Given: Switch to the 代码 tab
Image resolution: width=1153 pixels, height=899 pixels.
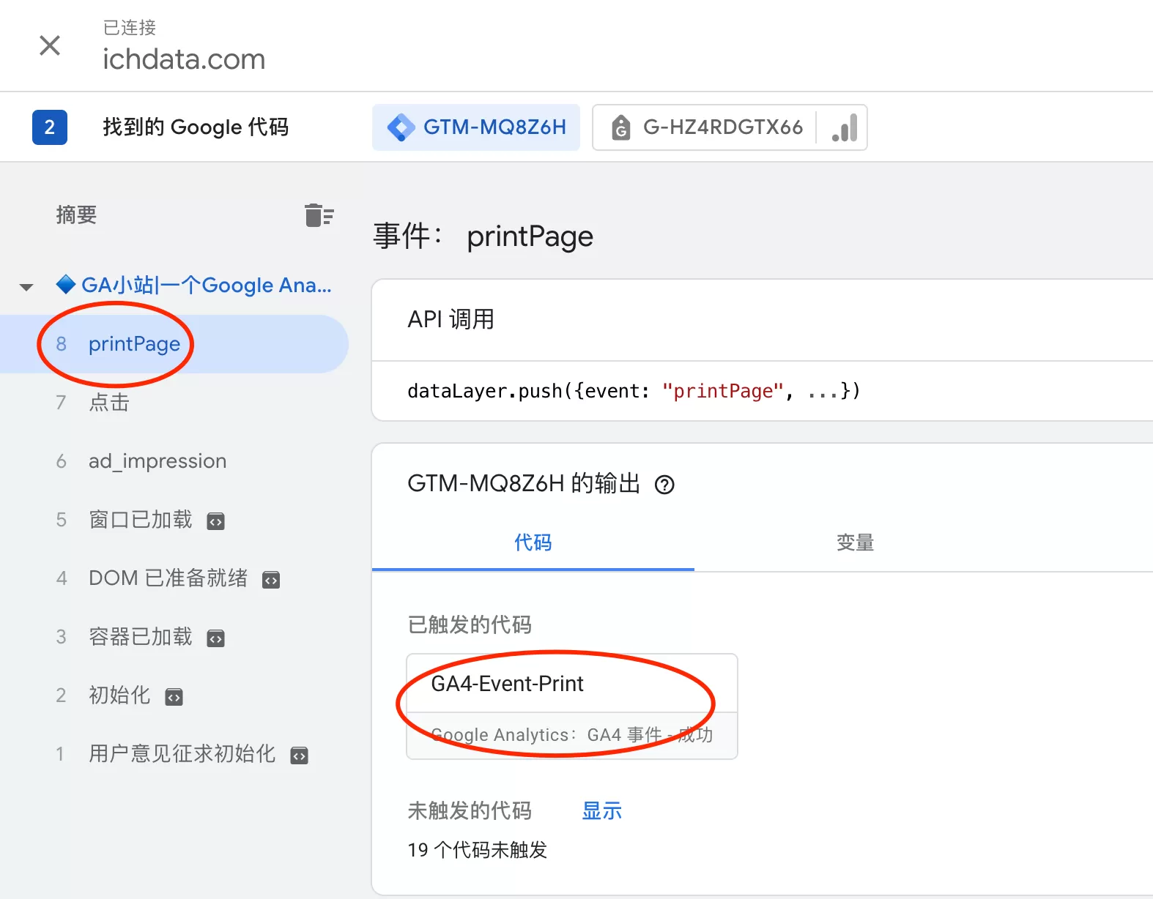Looking at the screenshot, I should pos(533,542).
